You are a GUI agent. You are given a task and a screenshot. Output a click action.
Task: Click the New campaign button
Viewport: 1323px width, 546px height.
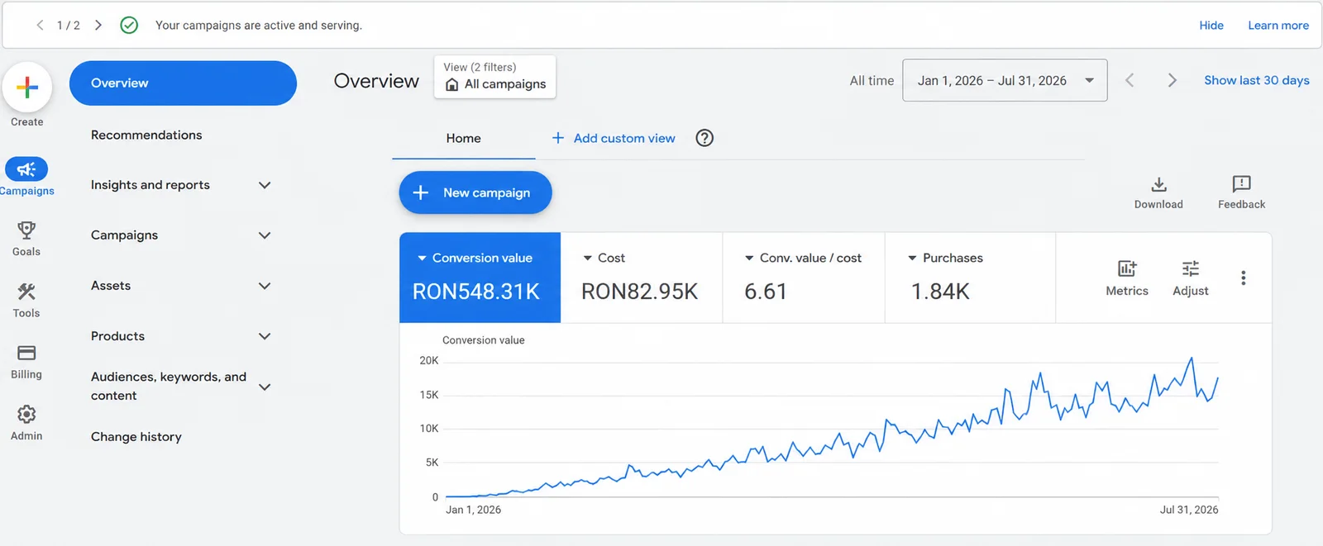pos(475,192)
